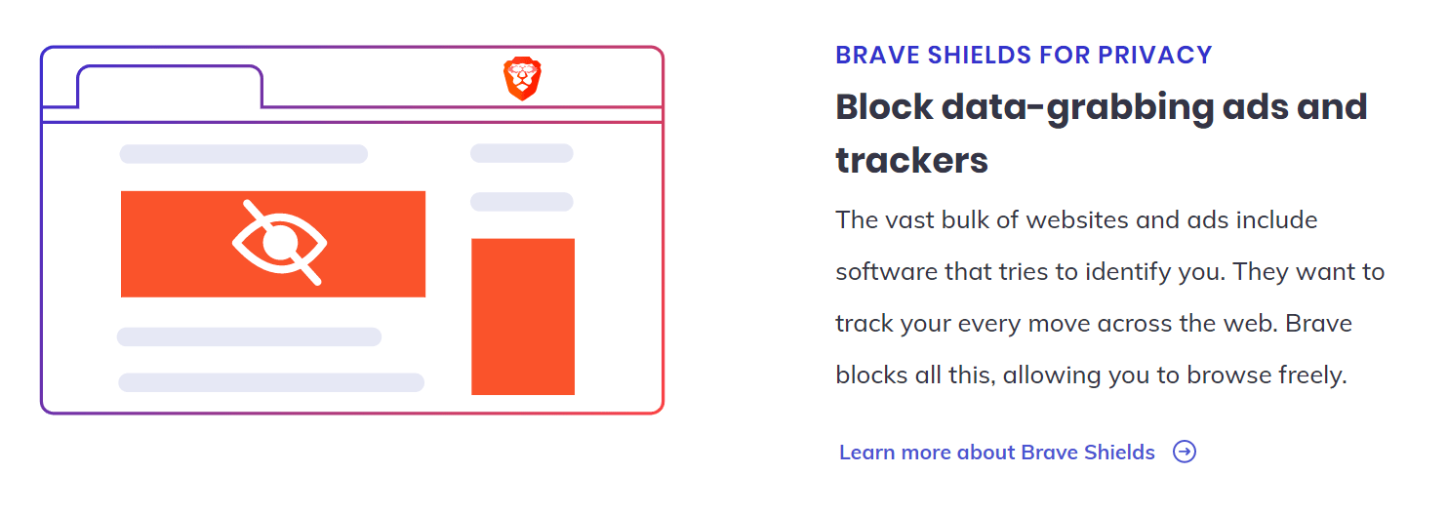Select the outlined browser tab in the illustration
Viewport: 1448px width, 513px height.
(x=169, y=87)
